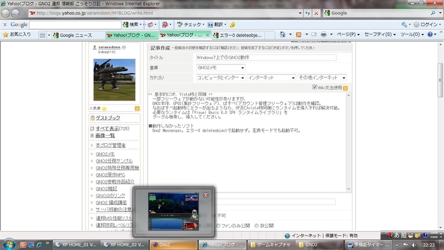Open the GNO2メモ folder link
This screenshot has width=444, height=250.
(x=105, y=154)
